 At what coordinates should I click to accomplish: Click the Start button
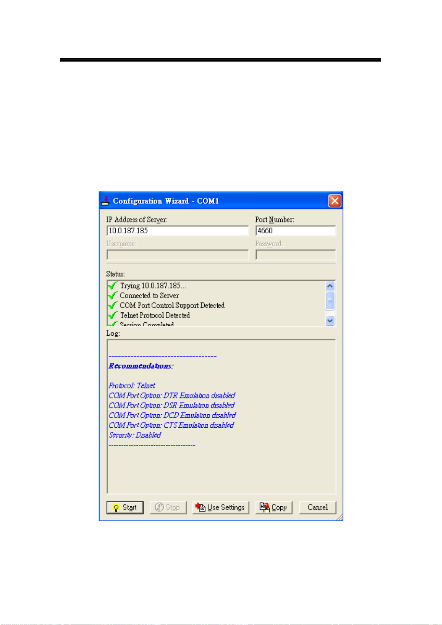tap(125, 507)
